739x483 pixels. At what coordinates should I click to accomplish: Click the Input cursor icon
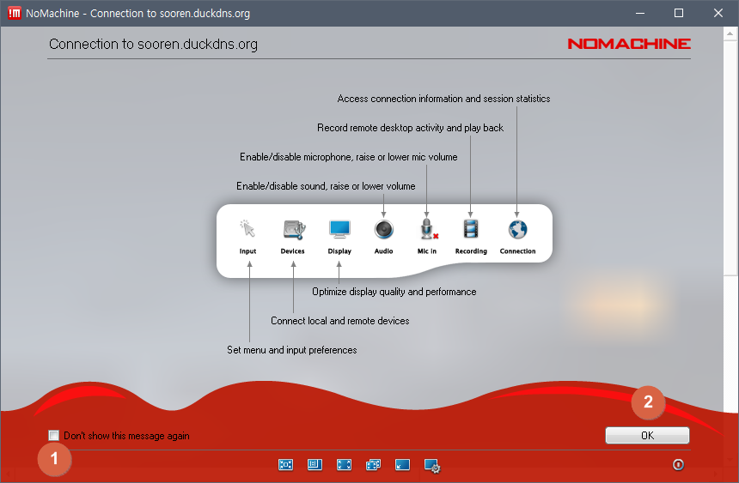click(247, 229)
